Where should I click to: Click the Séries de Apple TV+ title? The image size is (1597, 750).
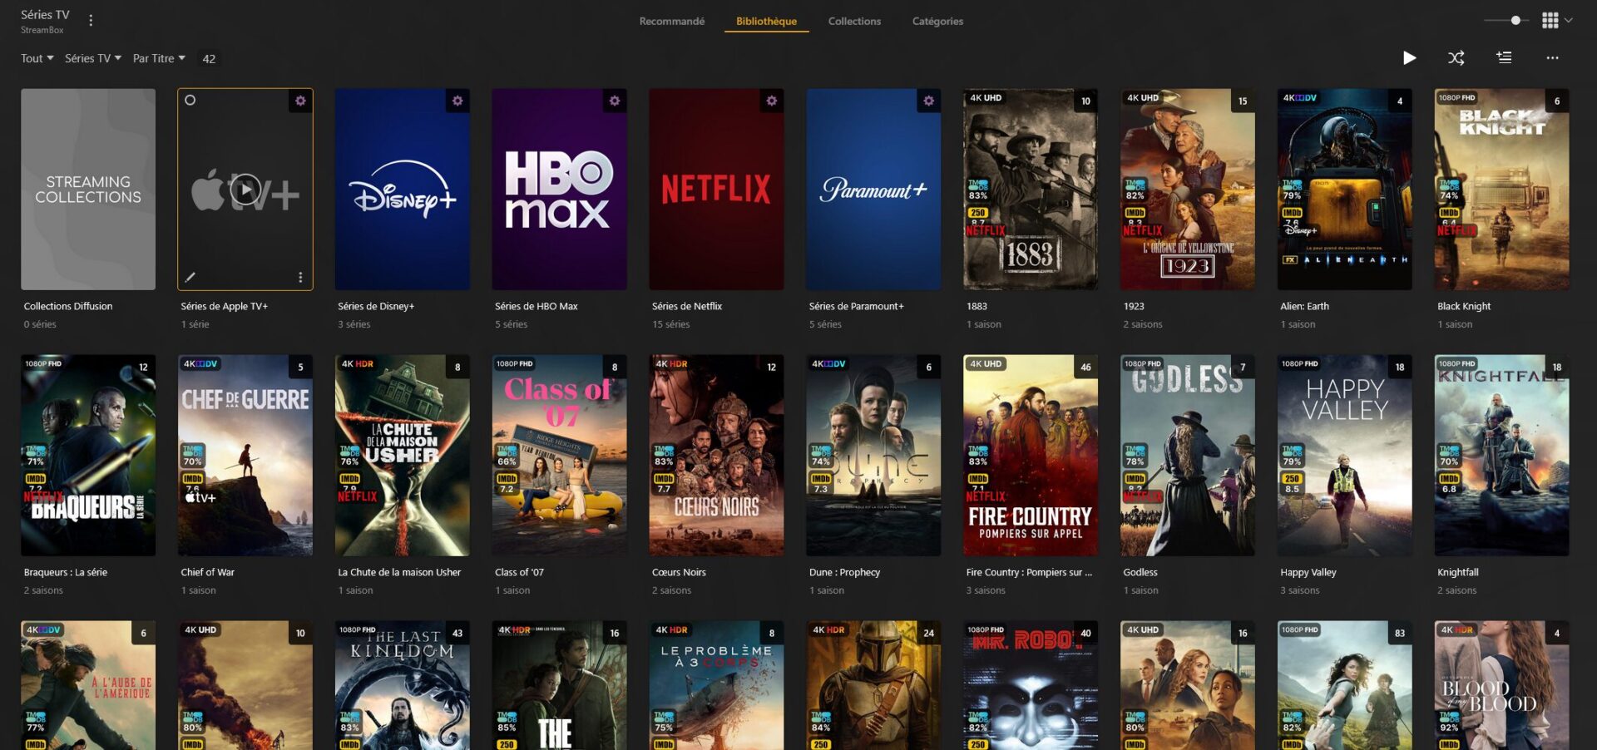click(225, 306)
